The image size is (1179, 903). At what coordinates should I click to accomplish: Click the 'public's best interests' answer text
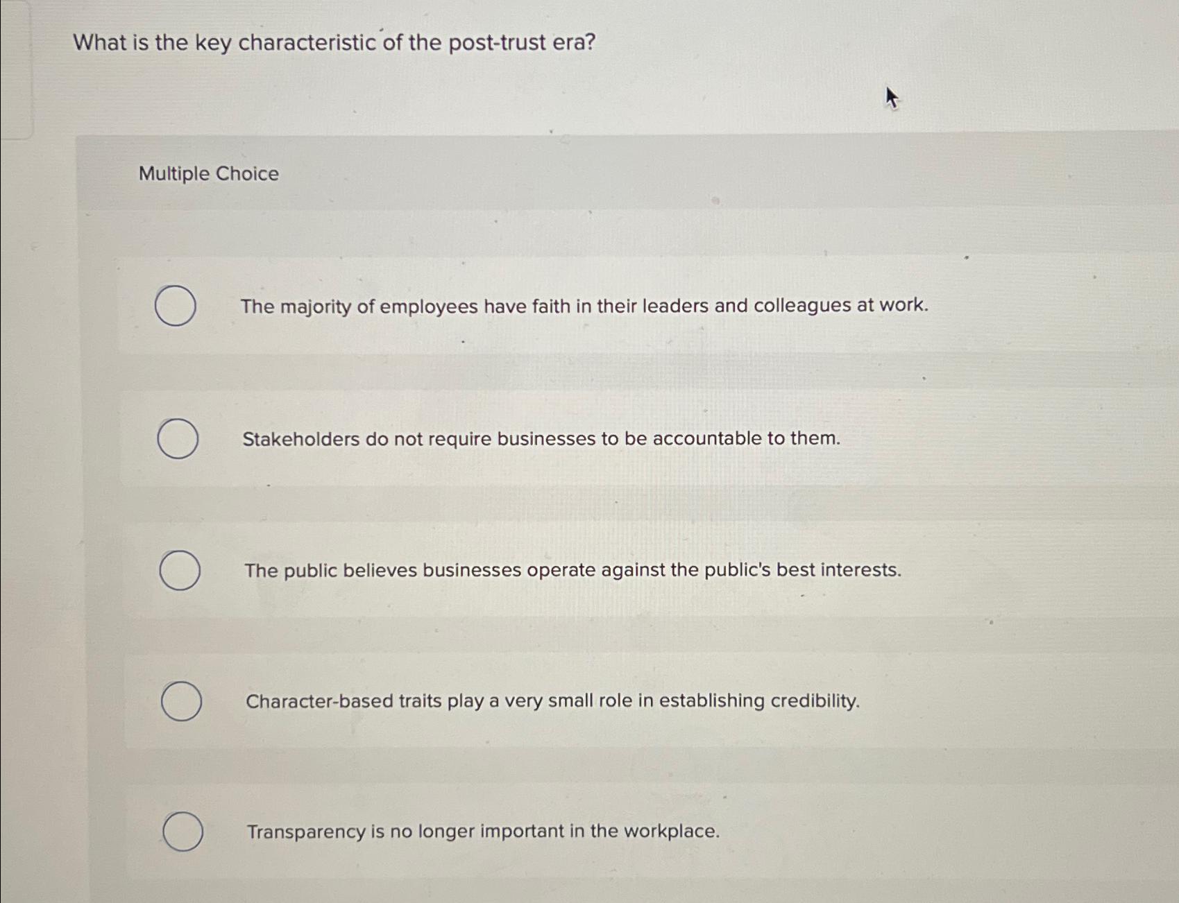(x=572, y=569)
